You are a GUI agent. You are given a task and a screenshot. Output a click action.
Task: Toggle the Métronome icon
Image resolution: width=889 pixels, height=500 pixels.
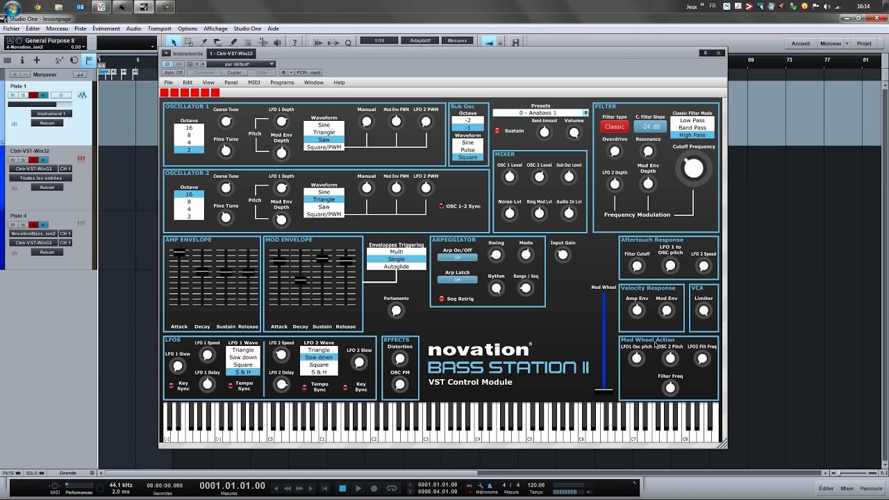pyautogui.click(x=490, y=485)
